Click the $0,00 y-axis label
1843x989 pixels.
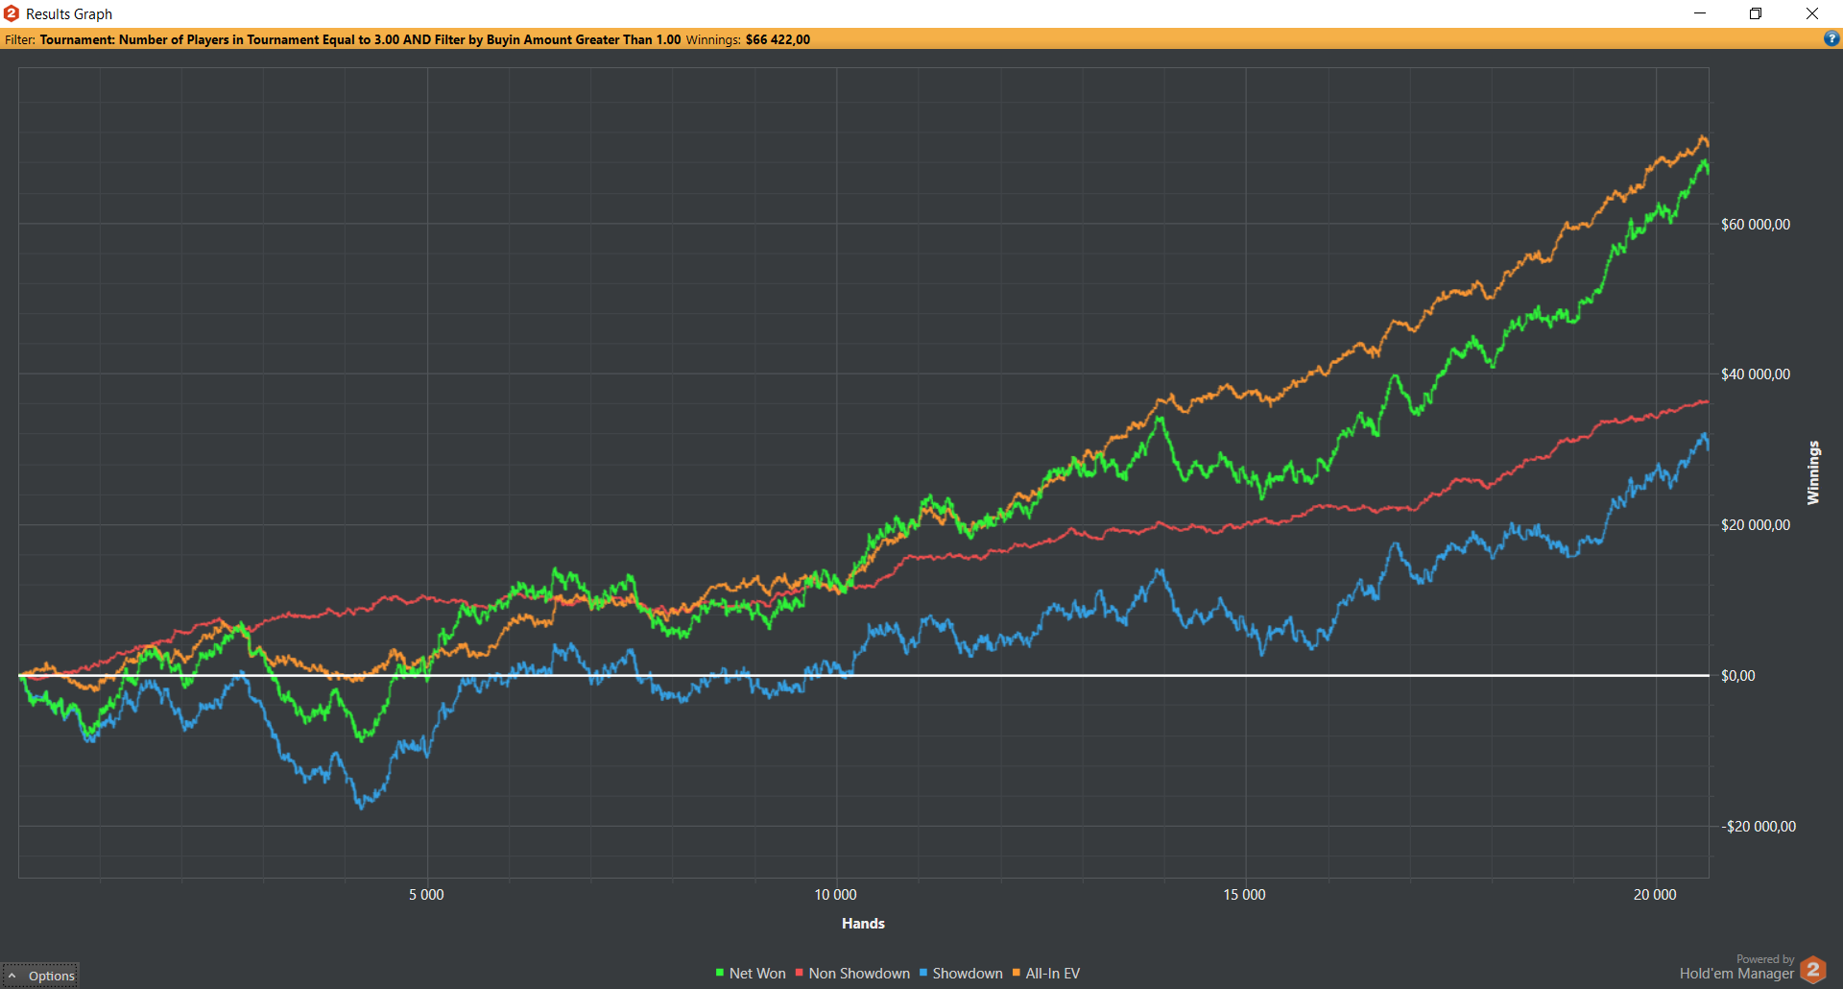tap(1738, 676)
